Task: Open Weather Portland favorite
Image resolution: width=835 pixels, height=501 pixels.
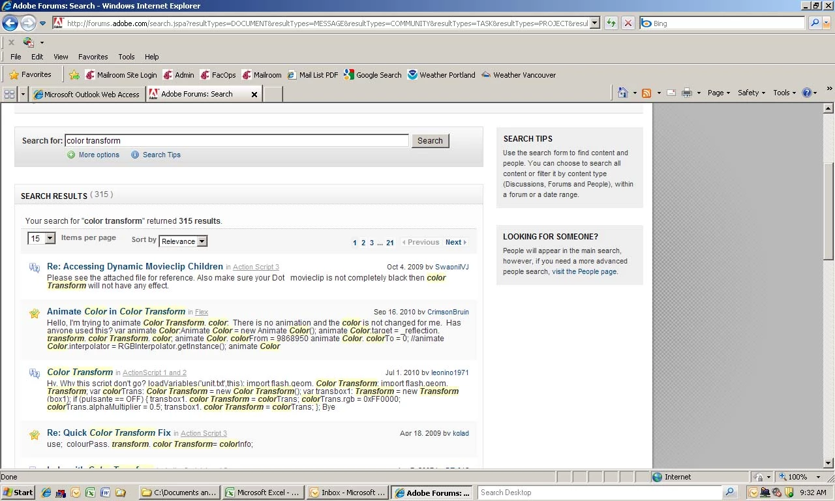Action: tap(442, 75)
